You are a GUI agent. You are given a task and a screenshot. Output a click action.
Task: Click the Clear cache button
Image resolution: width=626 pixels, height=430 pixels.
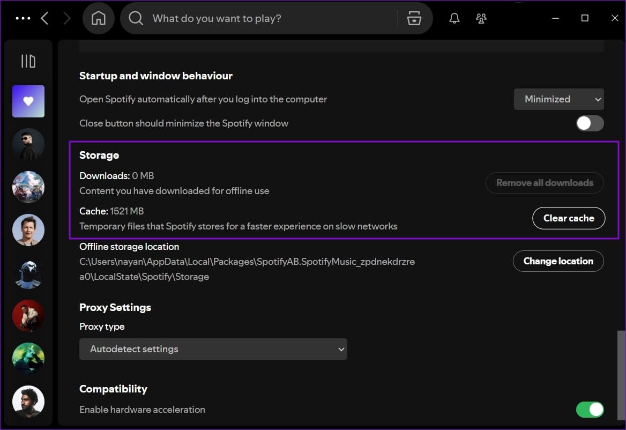click(569, 218)
